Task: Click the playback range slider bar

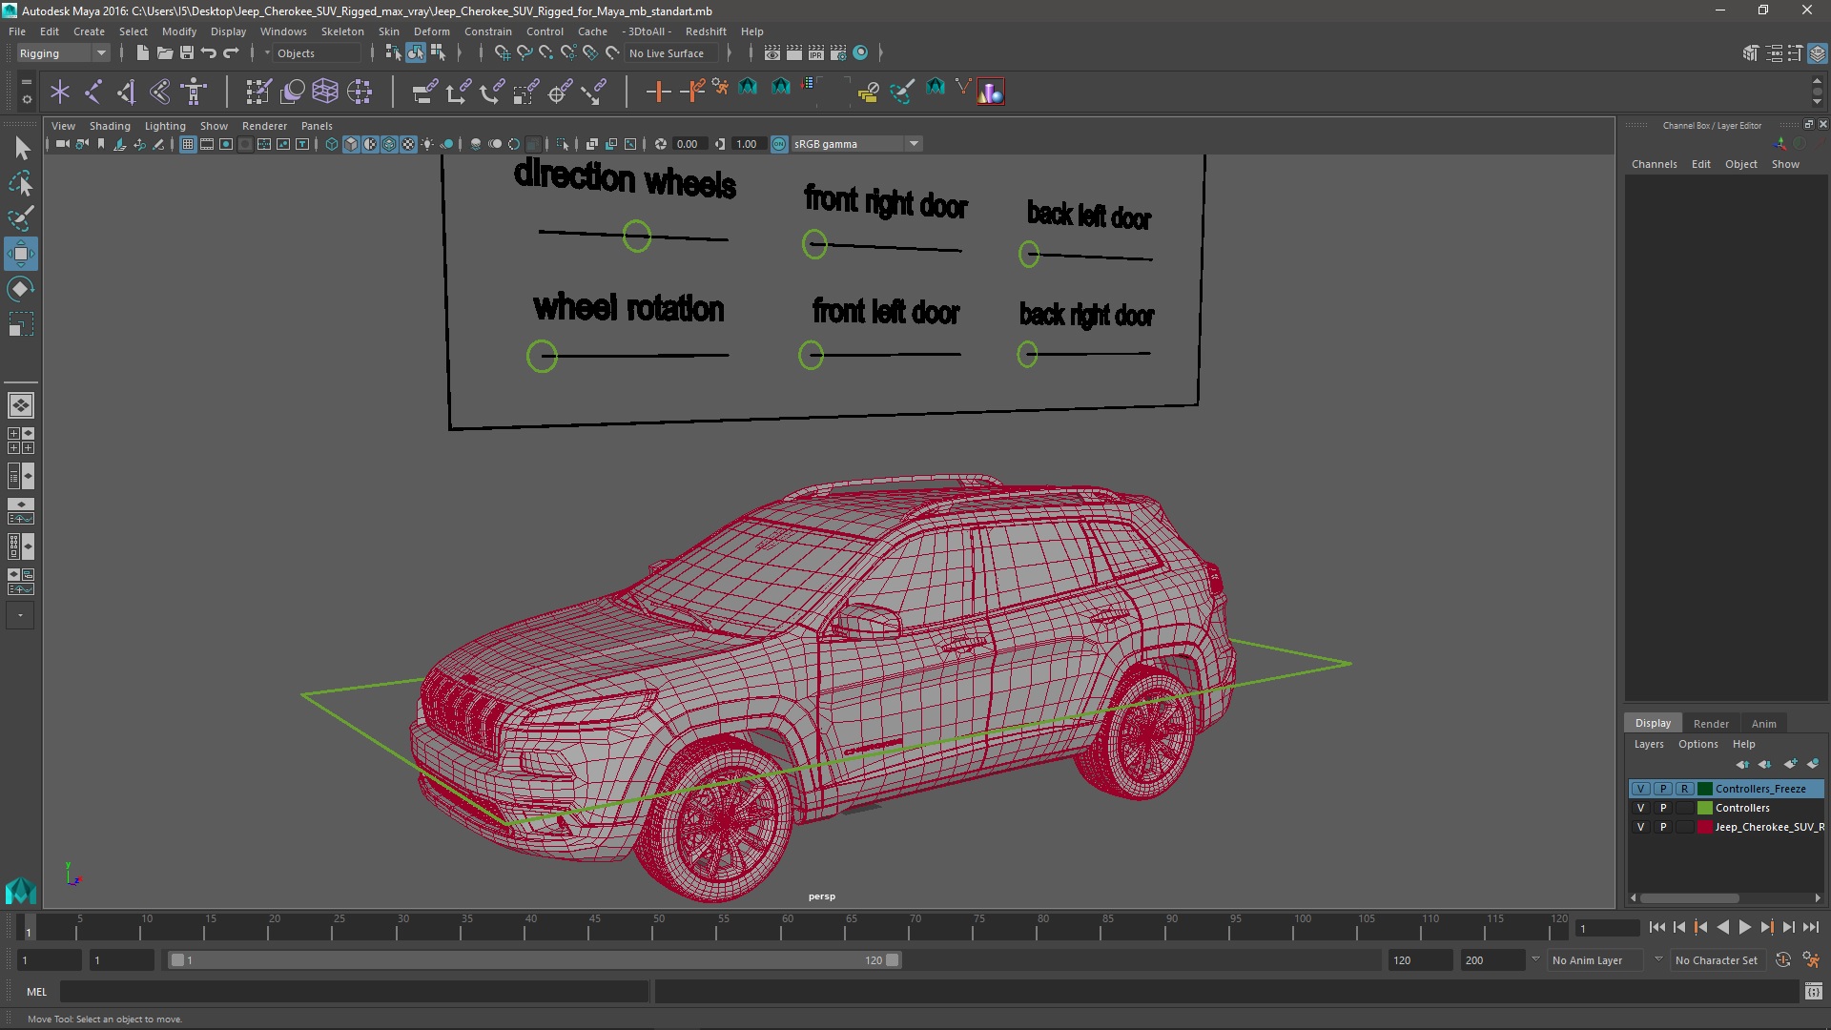Action: click(x=534, y=960)
